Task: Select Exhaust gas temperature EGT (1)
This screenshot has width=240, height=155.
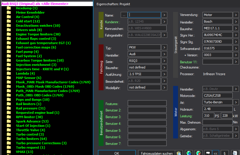Action: pos(43,43)
